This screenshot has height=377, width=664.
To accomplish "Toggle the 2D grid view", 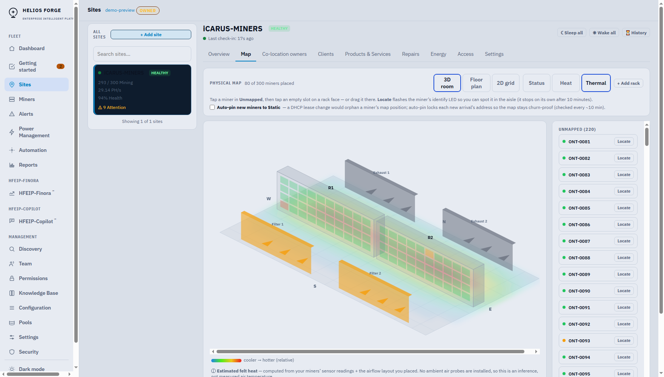I will (506, 83).
